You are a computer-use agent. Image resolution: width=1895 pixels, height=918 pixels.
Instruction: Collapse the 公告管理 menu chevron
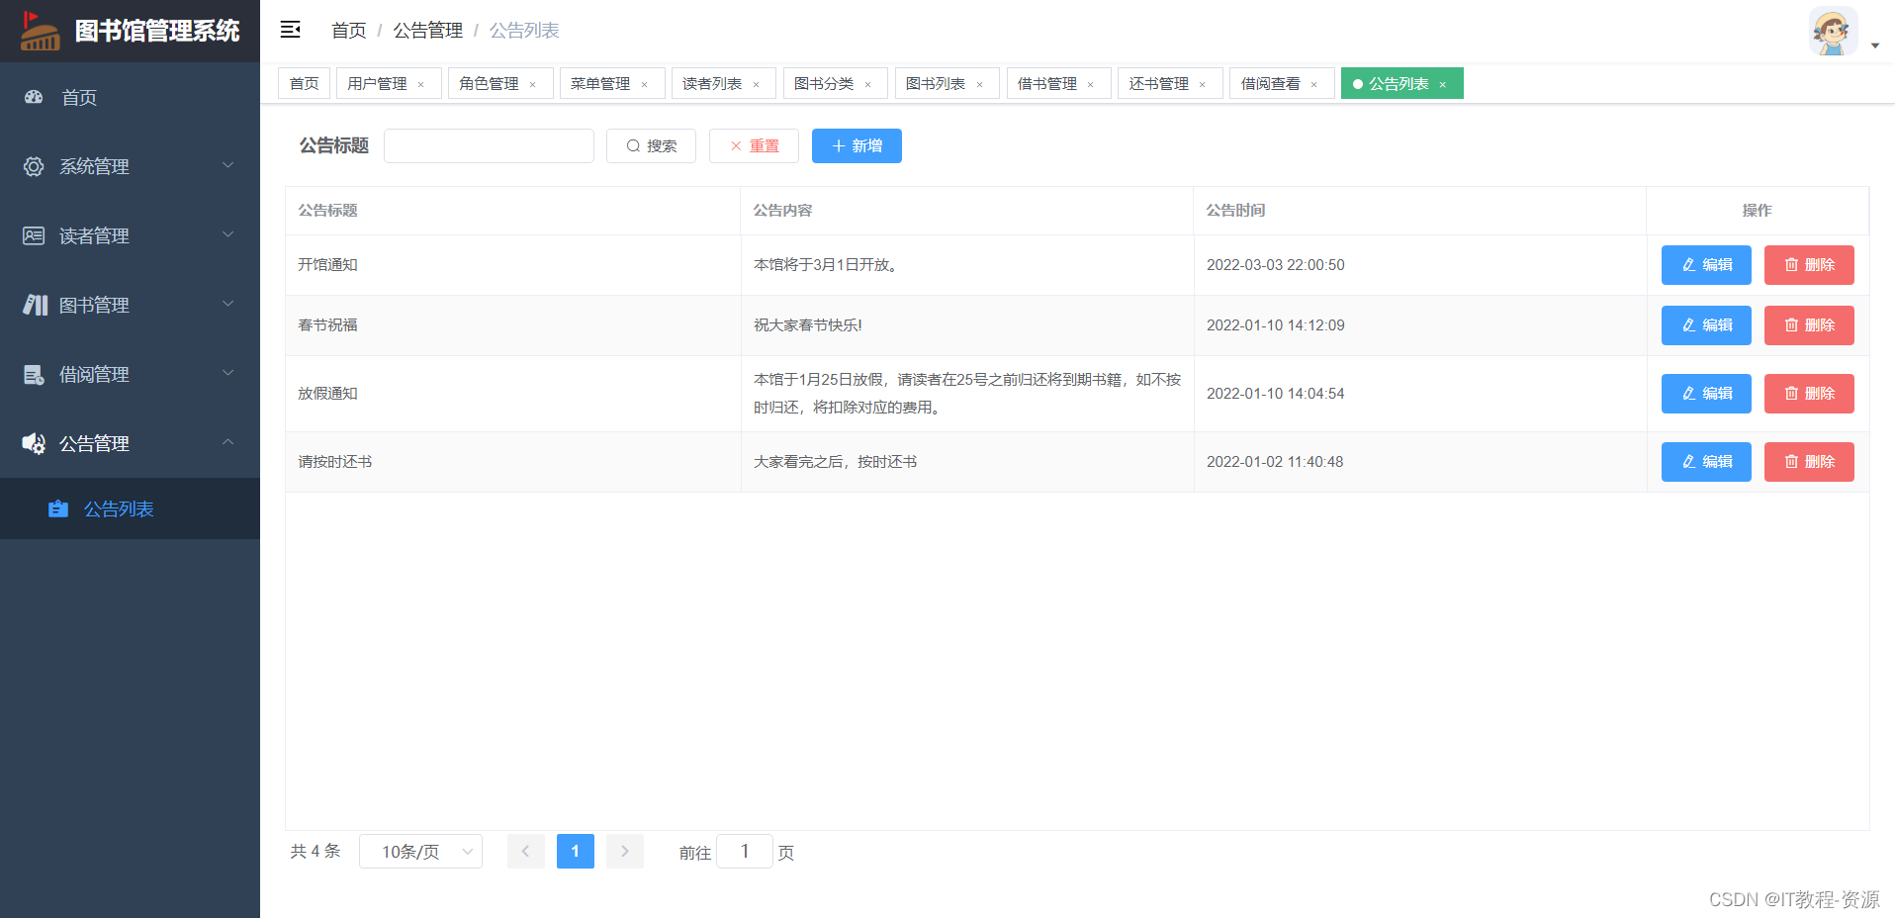coord(228,442)
